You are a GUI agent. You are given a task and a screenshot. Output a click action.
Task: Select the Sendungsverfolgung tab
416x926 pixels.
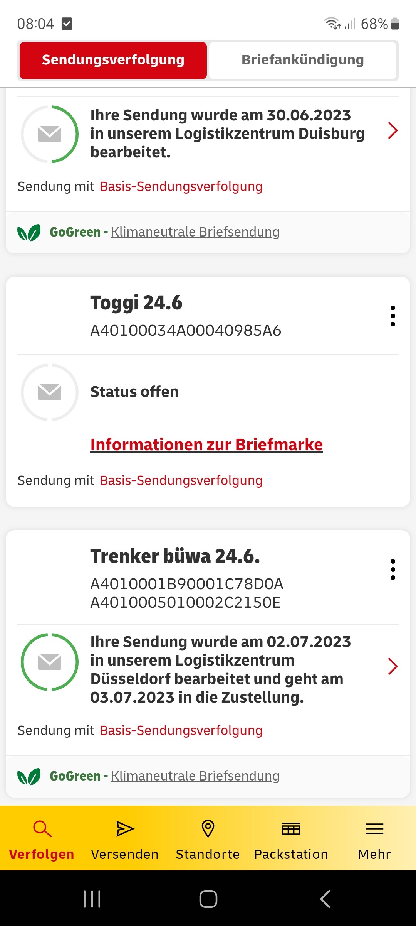click(x=113, y=60)
